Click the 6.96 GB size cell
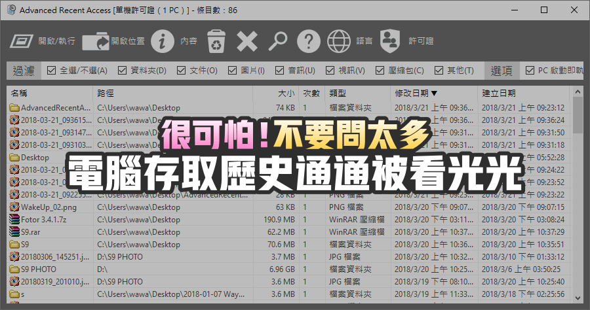The image size is (590, 310). coord(282,269)
